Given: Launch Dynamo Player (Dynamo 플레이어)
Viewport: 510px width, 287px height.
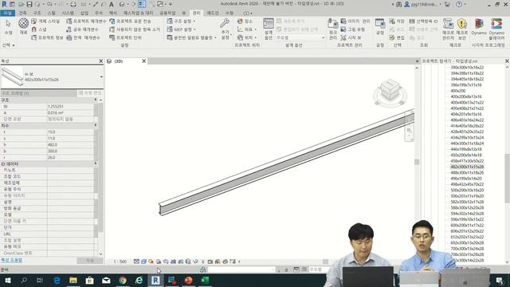Looking at the screenshot, I should (x=496, y=29).
